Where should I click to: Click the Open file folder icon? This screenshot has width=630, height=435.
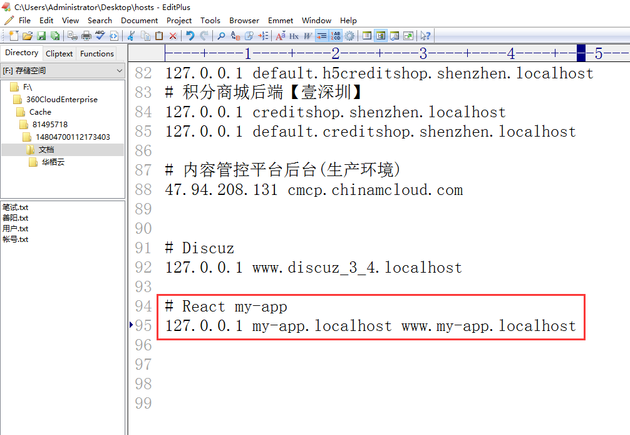[28, 36]
